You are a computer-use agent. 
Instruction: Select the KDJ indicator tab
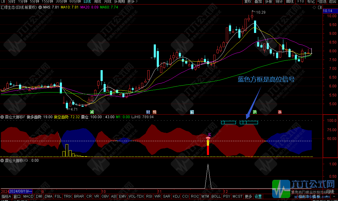pos(176,196)
